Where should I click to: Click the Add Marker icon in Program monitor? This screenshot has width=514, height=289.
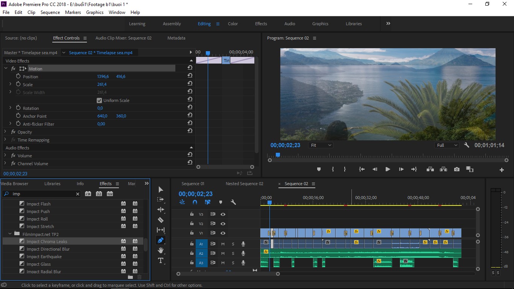click(319, 169)
